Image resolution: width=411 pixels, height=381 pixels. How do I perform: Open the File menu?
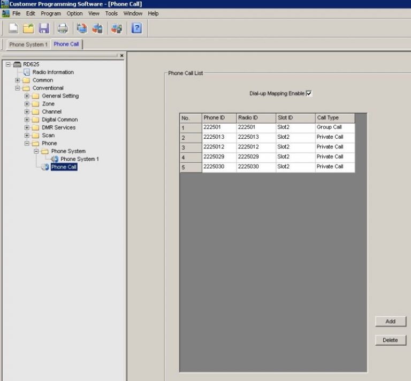click(16, 13)
